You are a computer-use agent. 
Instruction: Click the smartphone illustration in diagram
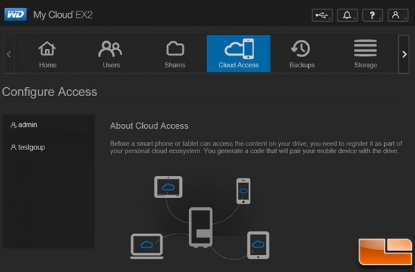click(x=243, y=191)
